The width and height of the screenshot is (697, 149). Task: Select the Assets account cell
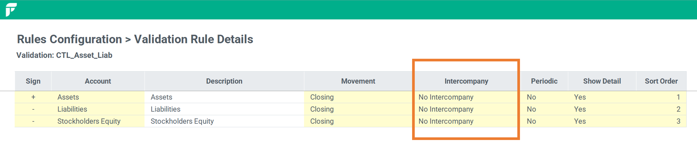98,97
